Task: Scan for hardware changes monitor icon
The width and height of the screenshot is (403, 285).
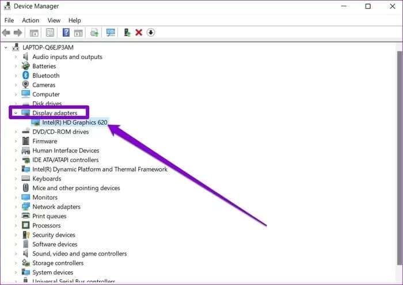Action: point(111,33)
